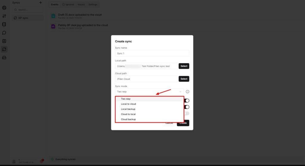Click Select button for Local path
This screenshot has height=166, width=305.
click(x=184, y=66)
